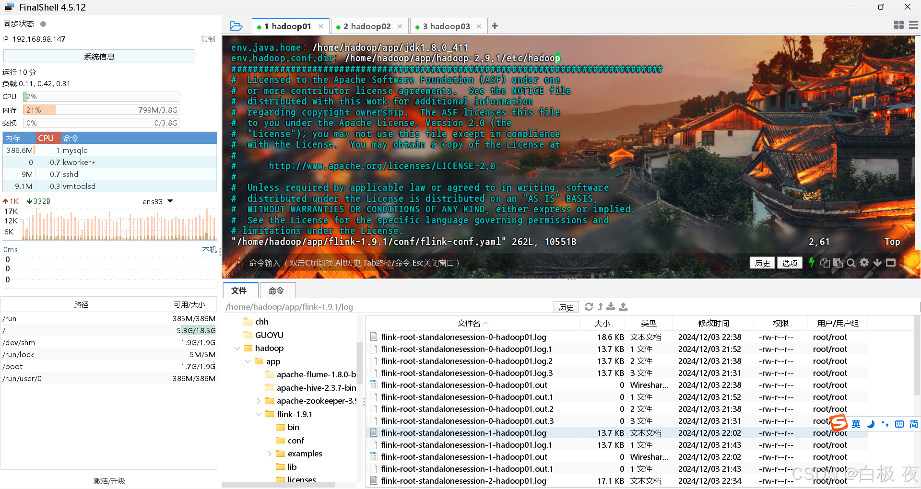Collapse the flink-1.9.1 folder

259,414
